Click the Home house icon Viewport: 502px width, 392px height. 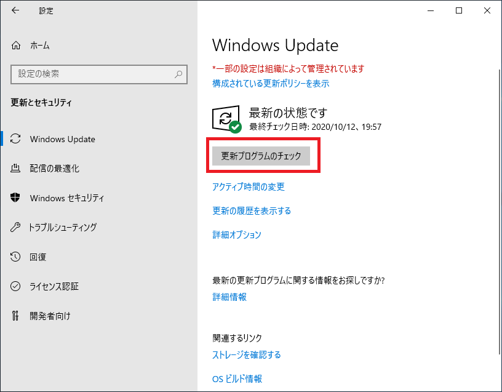(x=16, y=46)
